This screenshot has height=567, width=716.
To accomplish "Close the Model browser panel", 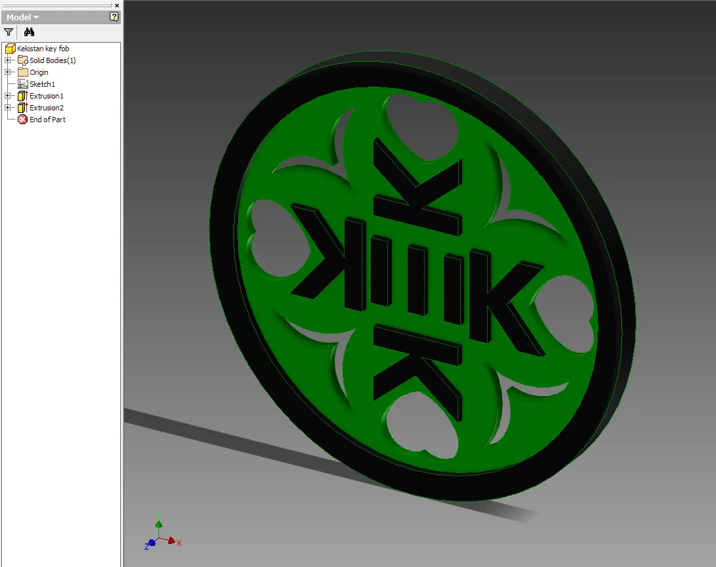I will tap(117, 5).
